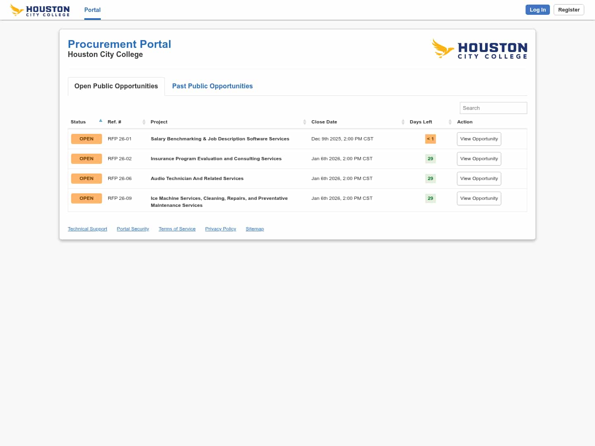Sort by Ref. # column arrows
595x446 pixels.
(144, 122)
